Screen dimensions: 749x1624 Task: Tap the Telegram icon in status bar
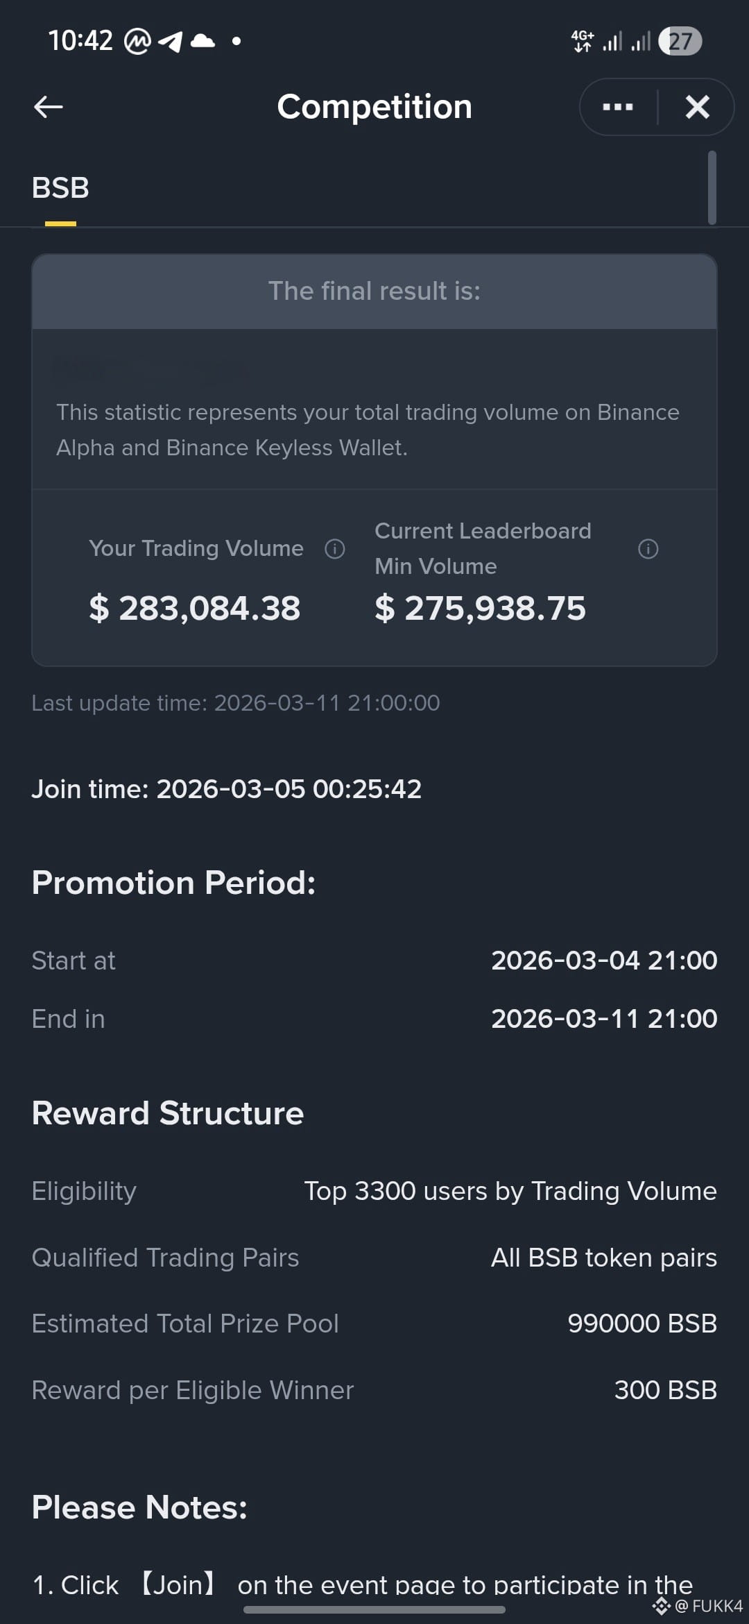coord(171,41)
